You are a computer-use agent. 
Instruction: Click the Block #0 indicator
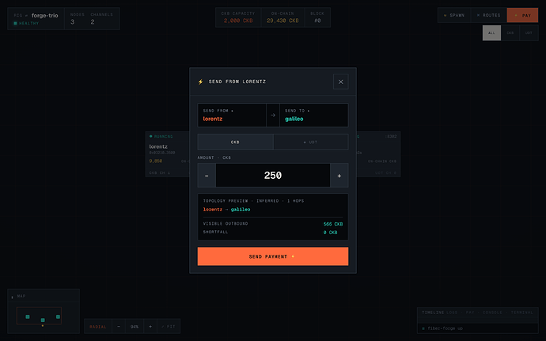coord(317,17)
